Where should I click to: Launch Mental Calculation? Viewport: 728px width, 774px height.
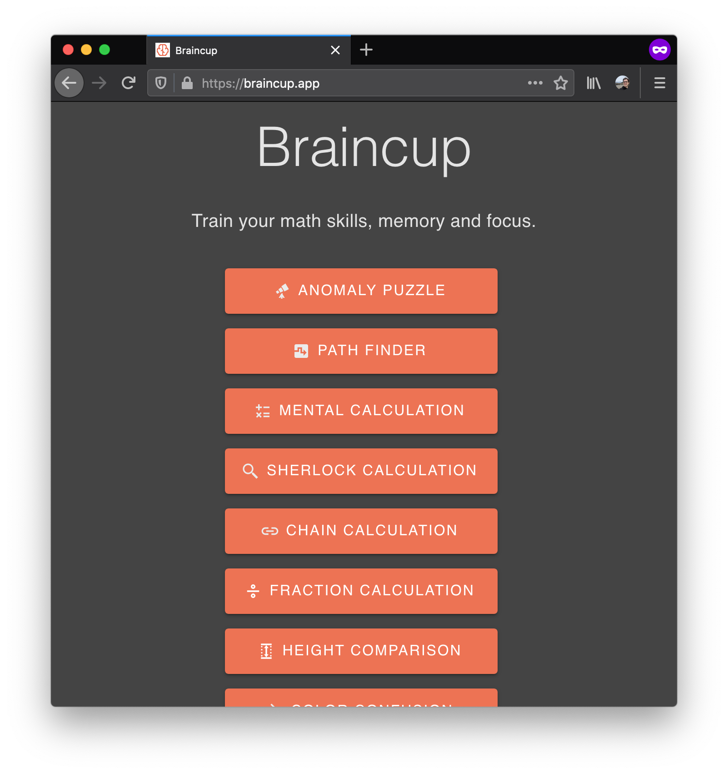coord(361,411)
